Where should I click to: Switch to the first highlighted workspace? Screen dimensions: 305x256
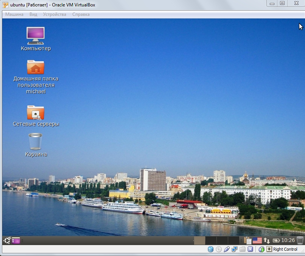199,241
